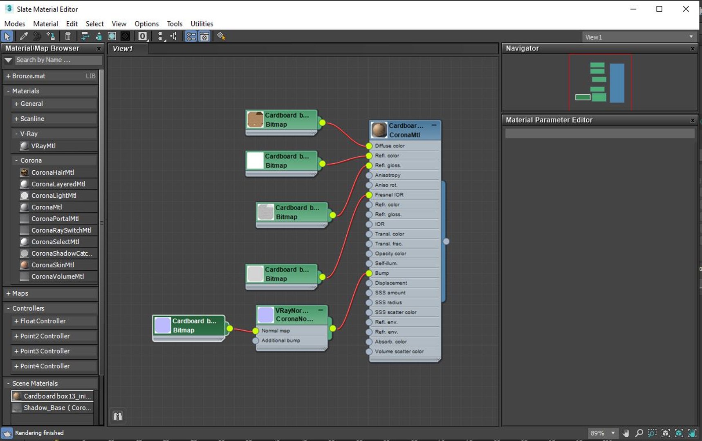Open the Options menu
This screenshot has height=441, width=702.
pos(146,24)
